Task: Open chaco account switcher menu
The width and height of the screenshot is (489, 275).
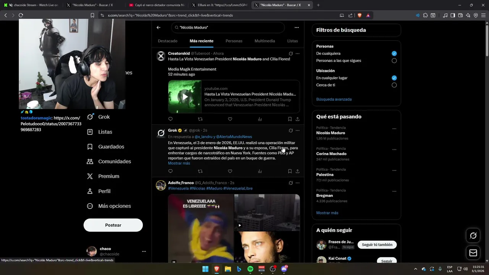Action: [x=144, y=251]
